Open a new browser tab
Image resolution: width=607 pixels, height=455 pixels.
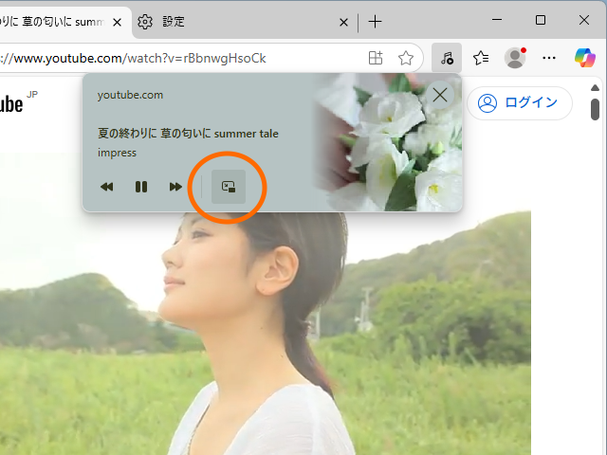(x=375, y=22)
